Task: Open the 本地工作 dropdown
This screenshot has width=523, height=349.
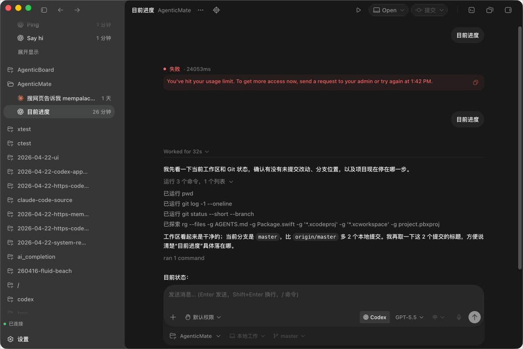Action: [x=247, y=336]
